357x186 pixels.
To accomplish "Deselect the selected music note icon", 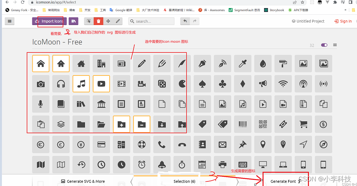I will click(81, 84).
